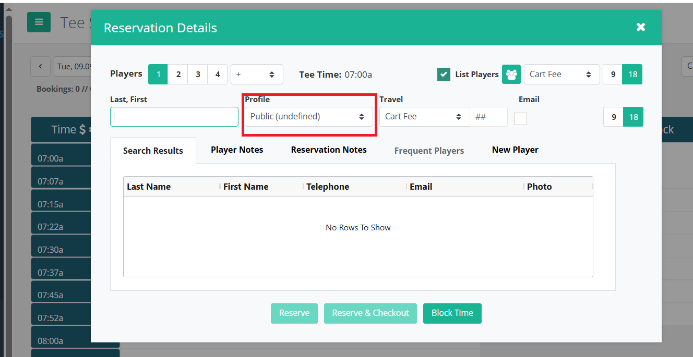Switch to the Search Results tab
The width and height of the screenshot is (693, 357).
click(153, 151)
